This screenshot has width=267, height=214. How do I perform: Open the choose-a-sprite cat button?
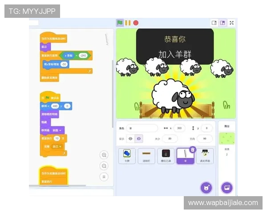[x=206, y=188]
